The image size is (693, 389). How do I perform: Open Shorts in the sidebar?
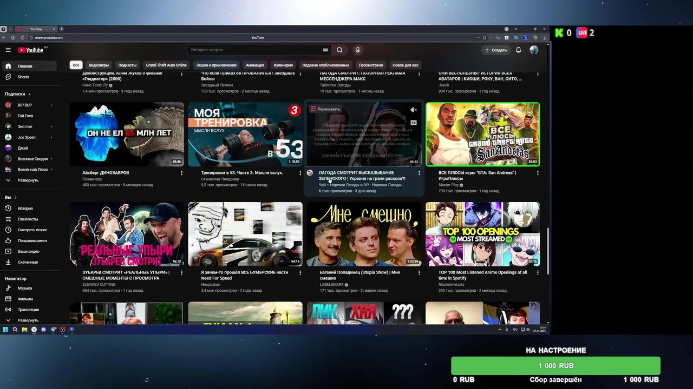(28, 77)
